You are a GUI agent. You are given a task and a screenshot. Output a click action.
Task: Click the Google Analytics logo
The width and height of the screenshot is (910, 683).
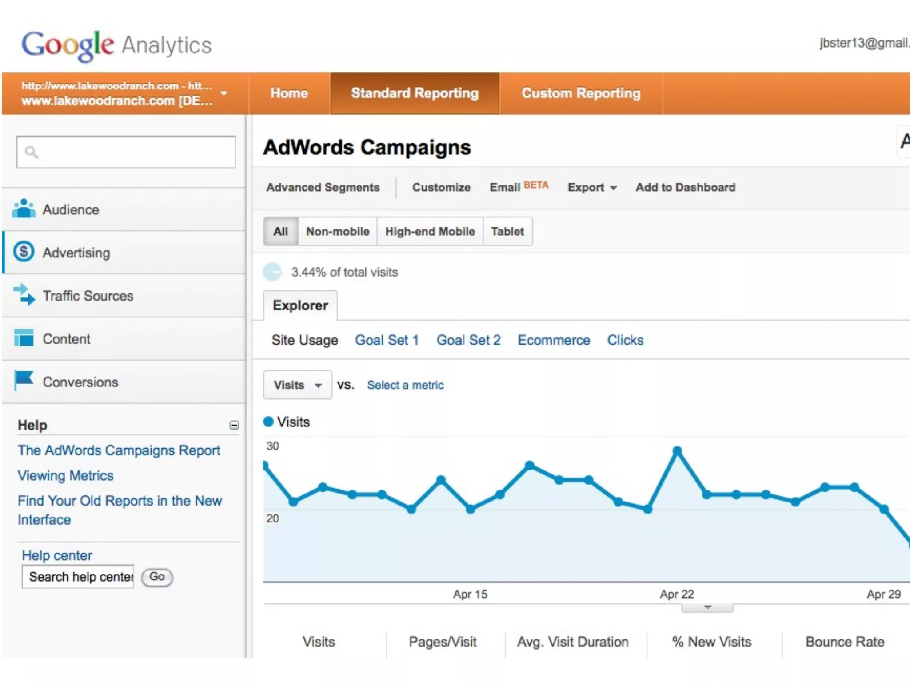[116, 45]
